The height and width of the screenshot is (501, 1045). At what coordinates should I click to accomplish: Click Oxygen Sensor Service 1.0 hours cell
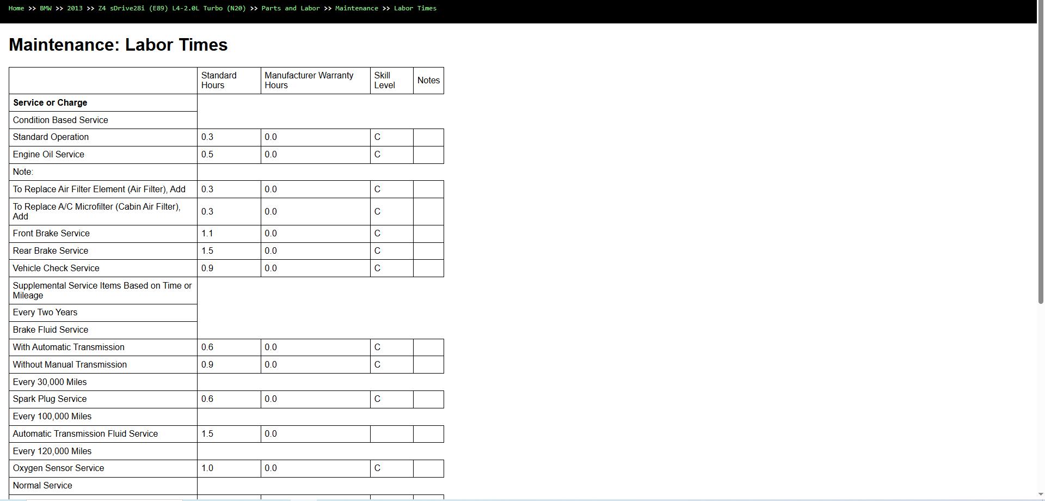coord(229,468)
